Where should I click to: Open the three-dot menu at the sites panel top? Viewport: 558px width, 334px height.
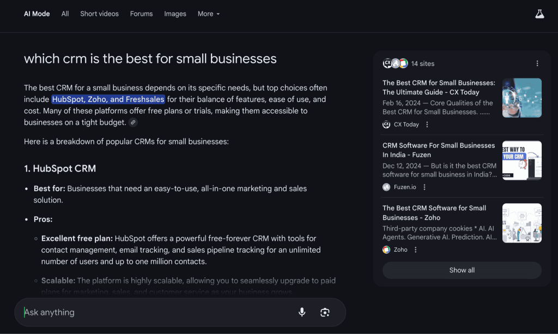tap(537, 63)
